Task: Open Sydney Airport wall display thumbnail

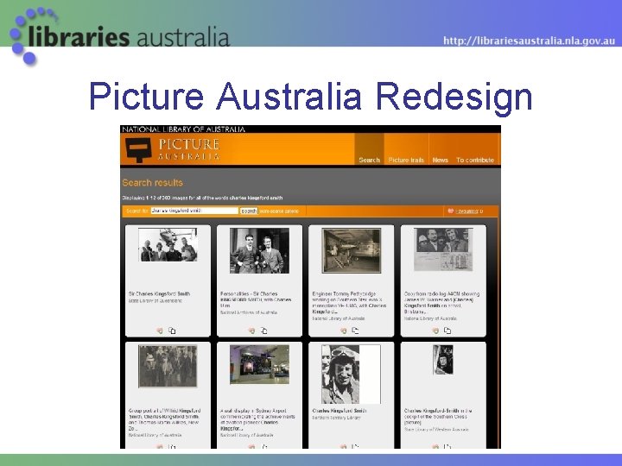Action: 259,364
